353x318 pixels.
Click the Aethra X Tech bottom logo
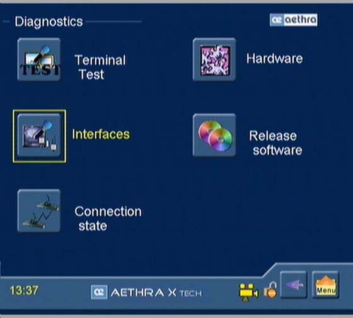pyautogui.click(x=146, y=293)
